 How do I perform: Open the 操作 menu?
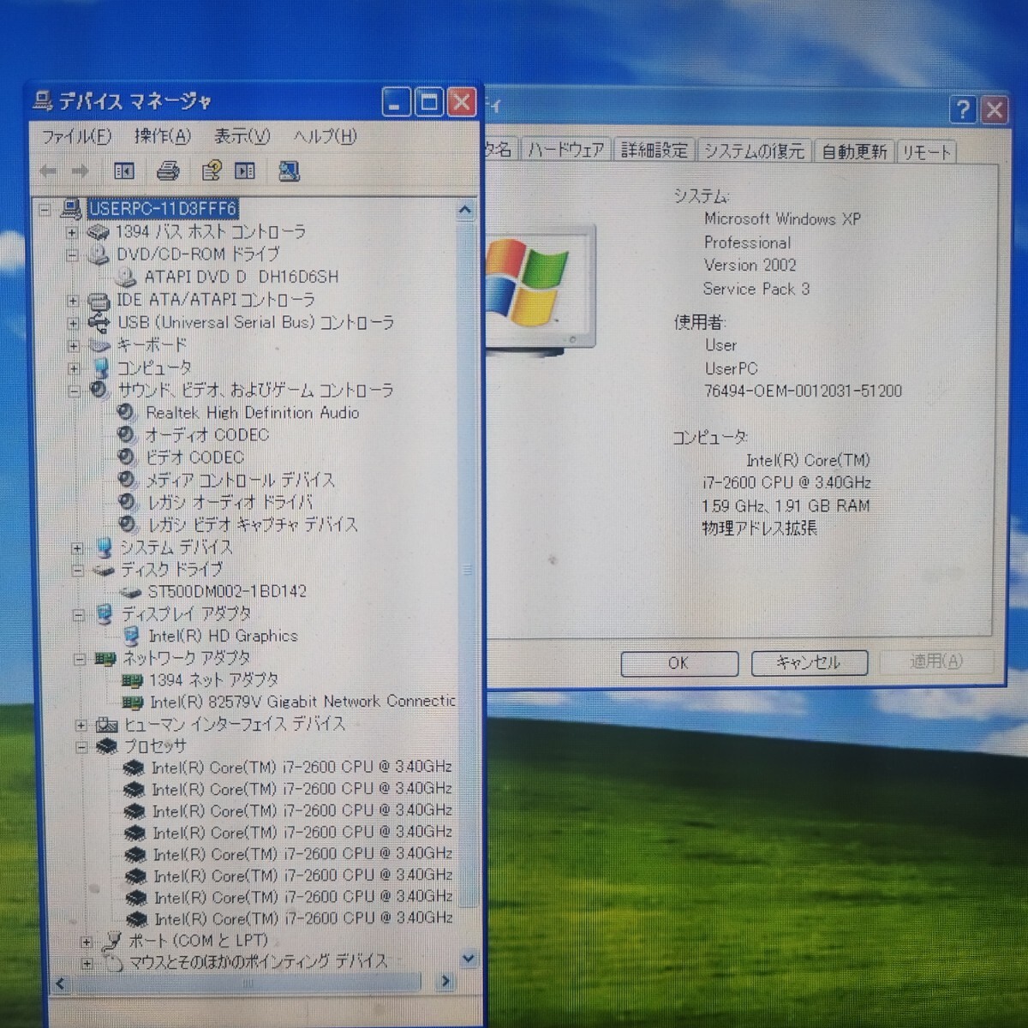click(162, 136)
